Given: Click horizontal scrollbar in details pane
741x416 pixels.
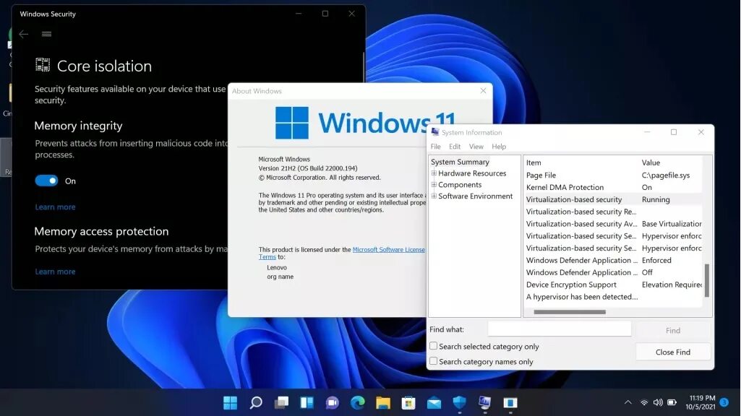Looking at the screenshot, I should click(570, 312).
